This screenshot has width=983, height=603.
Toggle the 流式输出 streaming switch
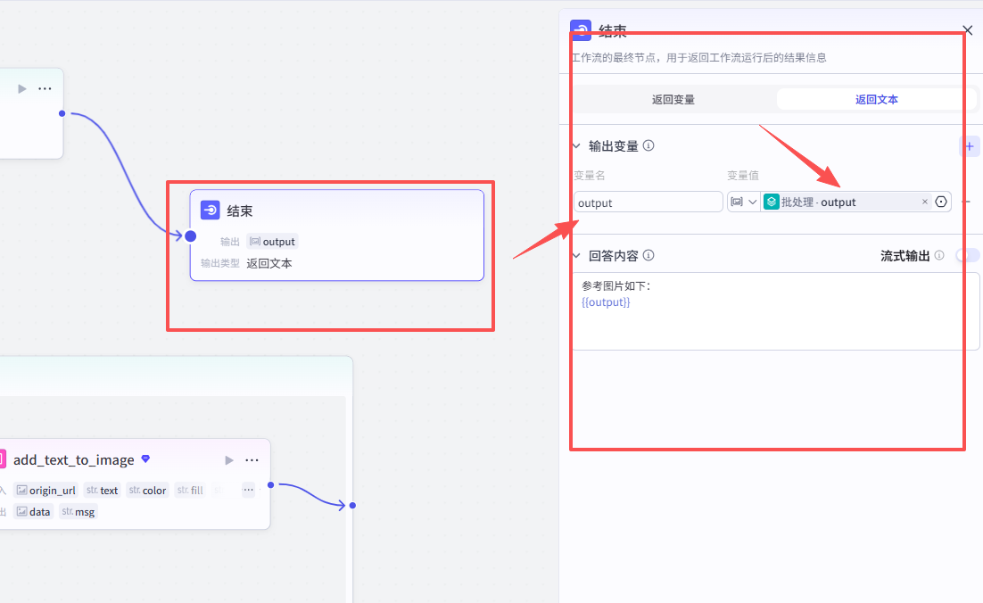(x=968, y=255)
